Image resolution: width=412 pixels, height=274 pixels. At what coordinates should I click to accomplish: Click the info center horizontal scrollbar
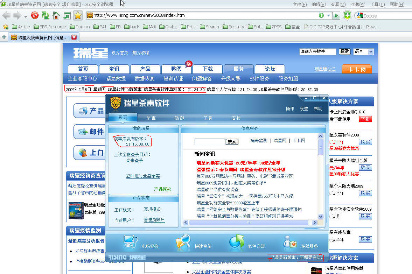tap(249, 223)
